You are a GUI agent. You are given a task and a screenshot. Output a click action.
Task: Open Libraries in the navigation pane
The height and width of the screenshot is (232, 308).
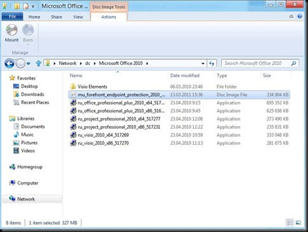coord(26,119)
